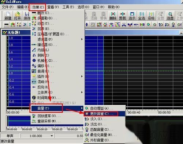Expand the 滤波器(F) submenu
The image size is (183, 144).
click(x=57, y=39)
